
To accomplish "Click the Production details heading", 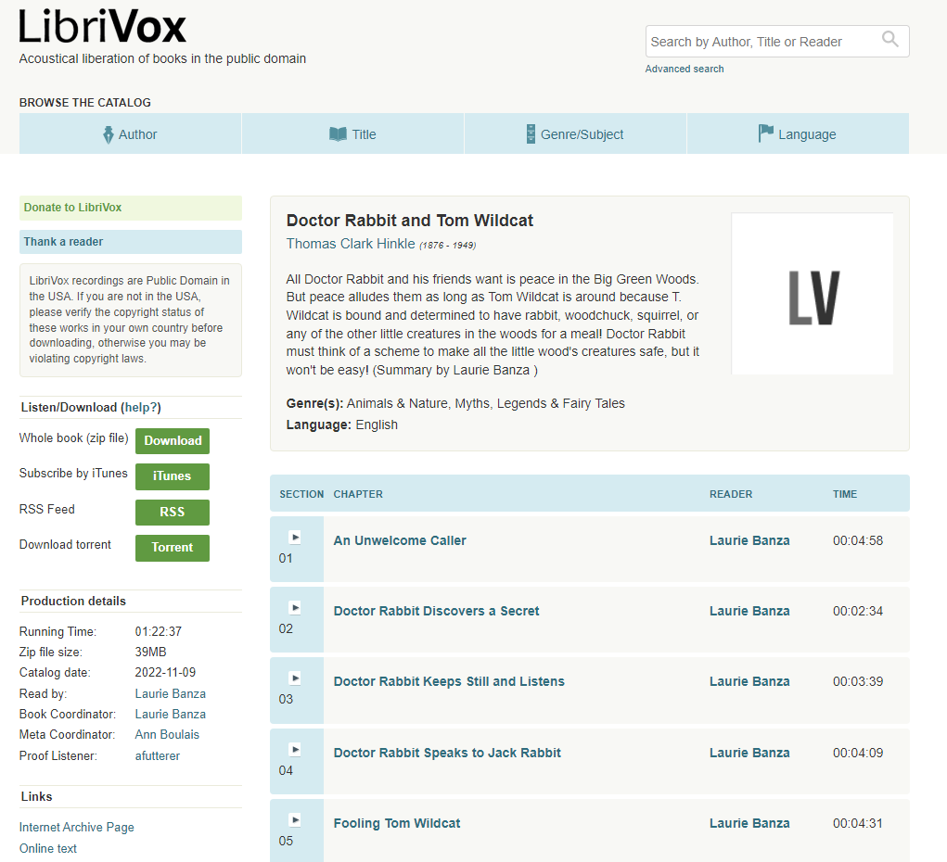I will (73, 602).
